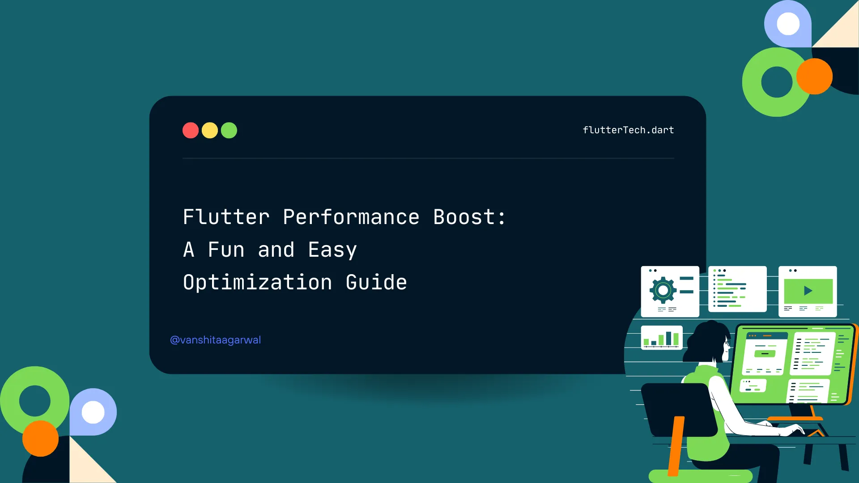Switch to the flutterTech.dart tab

pyautogui.click(x=628, y=130)
